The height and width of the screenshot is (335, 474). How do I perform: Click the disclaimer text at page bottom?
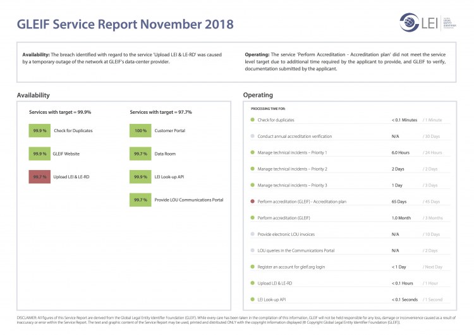point(237,320)
